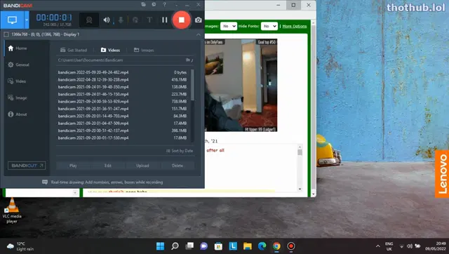449x254 pixels.
Task: Select bandicam 2021-09-20 01-14-49-703.mp4
Action: tap(122, 116)
